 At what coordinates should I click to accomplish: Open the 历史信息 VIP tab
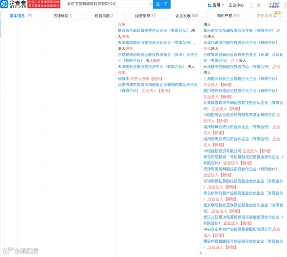pyautogui.click(x=267, y=16)
